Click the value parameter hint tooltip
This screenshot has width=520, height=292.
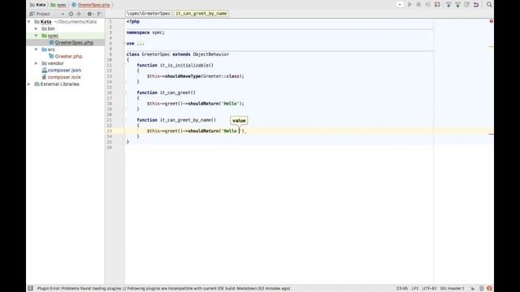coord(239,121)
